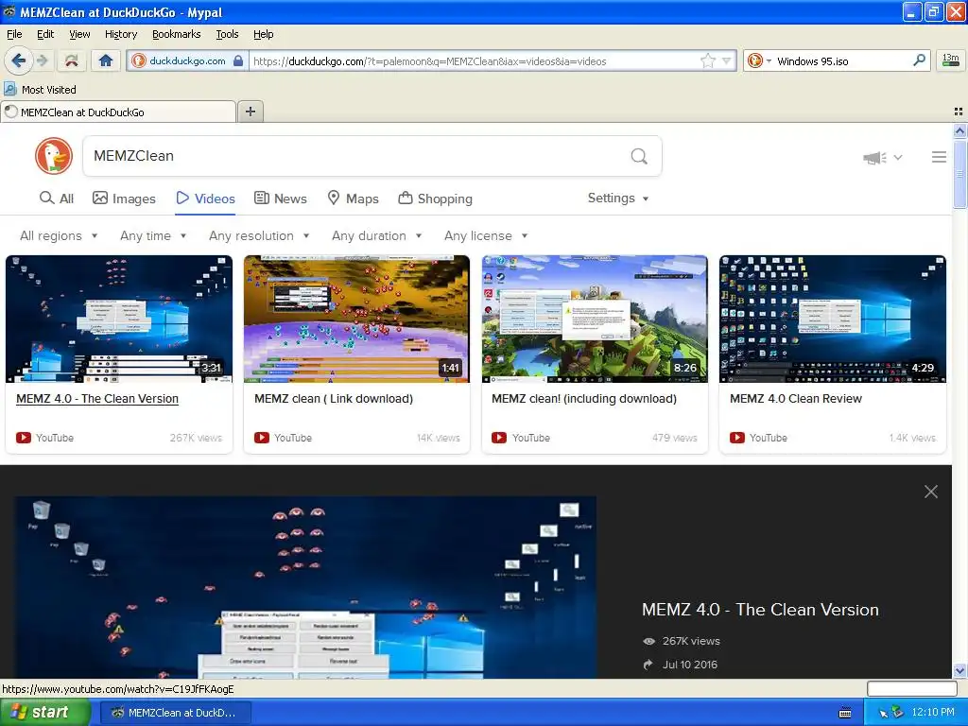The width and height of the screenshot is (968, 726).
Task: Select the Videos results tab
Action: (205, 199)
